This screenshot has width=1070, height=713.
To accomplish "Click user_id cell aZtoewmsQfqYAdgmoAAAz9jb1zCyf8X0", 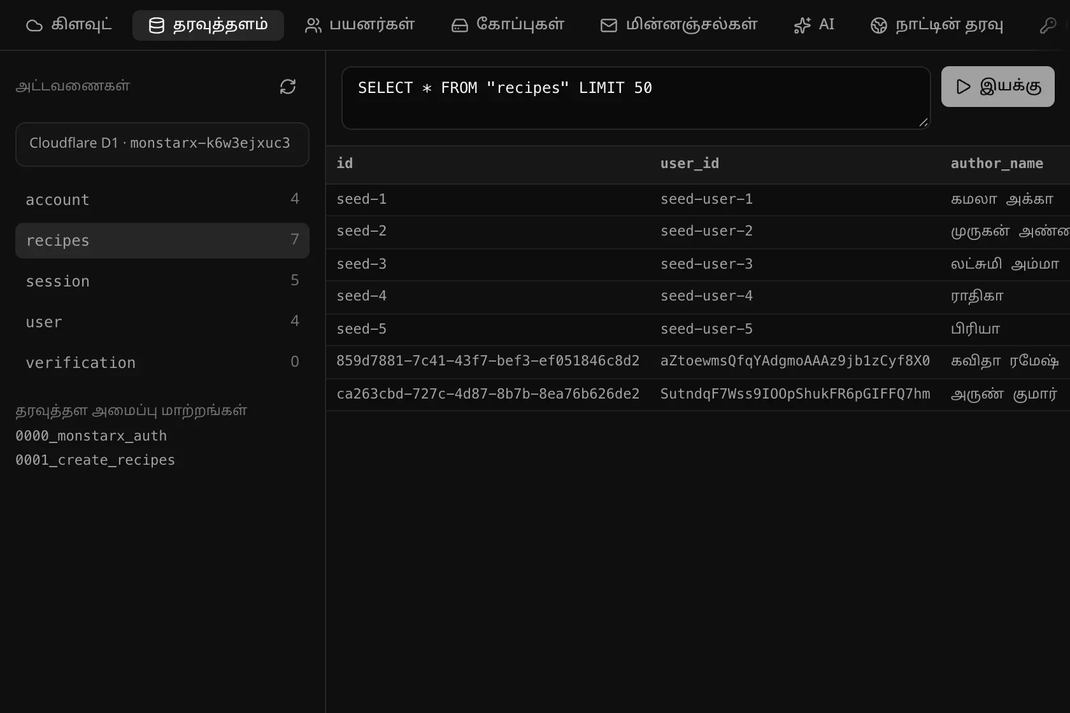I will point(795,361).
